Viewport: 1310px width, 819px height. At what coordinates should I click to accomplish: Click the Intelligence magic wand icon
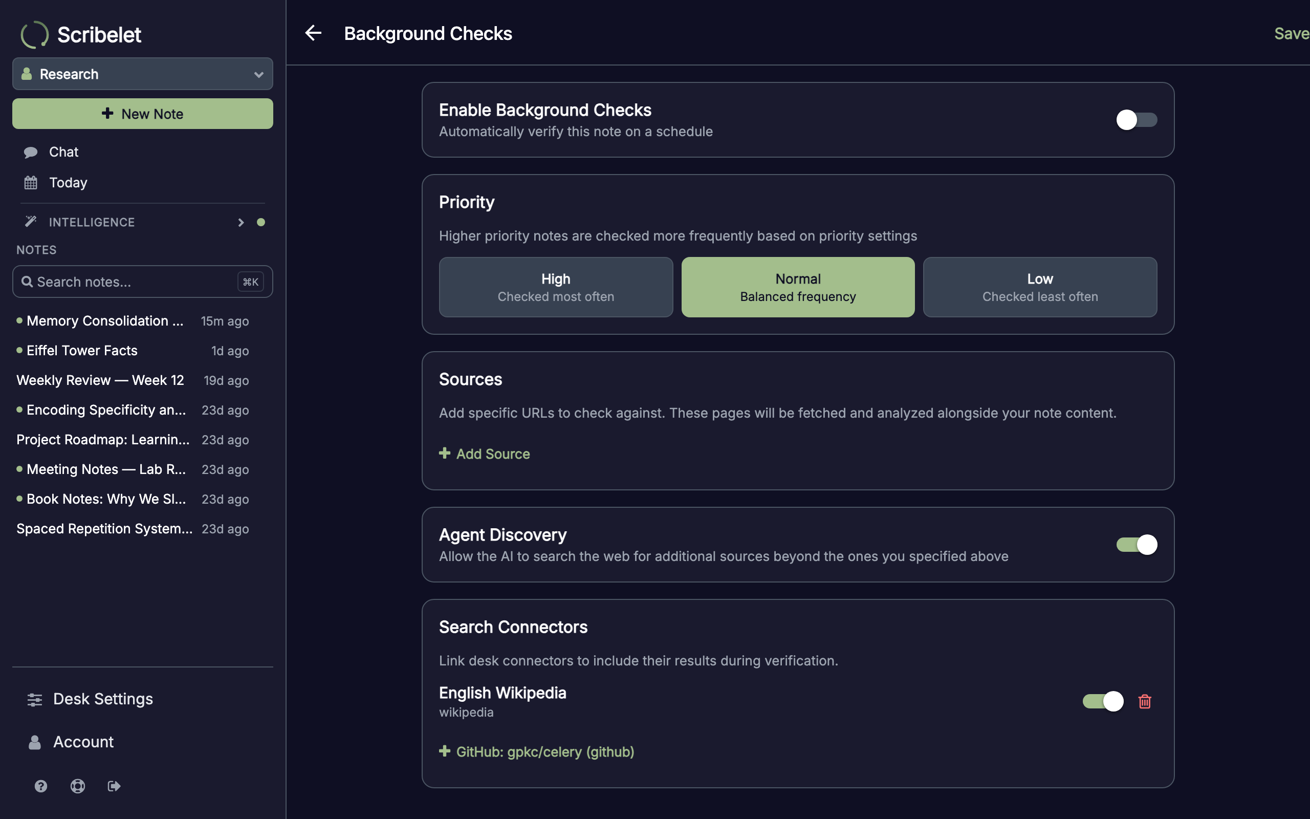[31, 222]
